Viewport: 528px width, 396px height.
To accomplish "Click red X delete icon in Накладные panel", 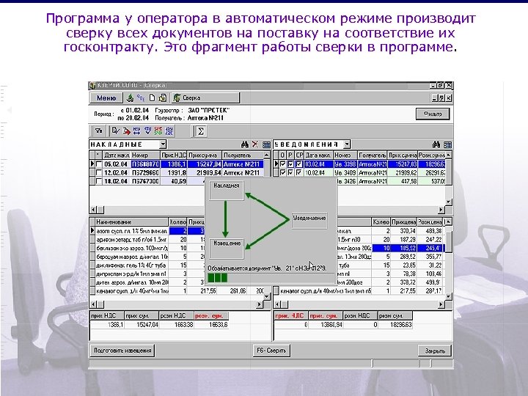I will 255,144.
